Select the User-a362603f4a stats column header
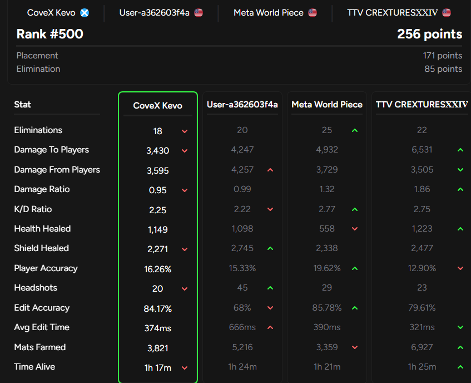471x383 pixels. pyautogui.click(x=242, y=105)
